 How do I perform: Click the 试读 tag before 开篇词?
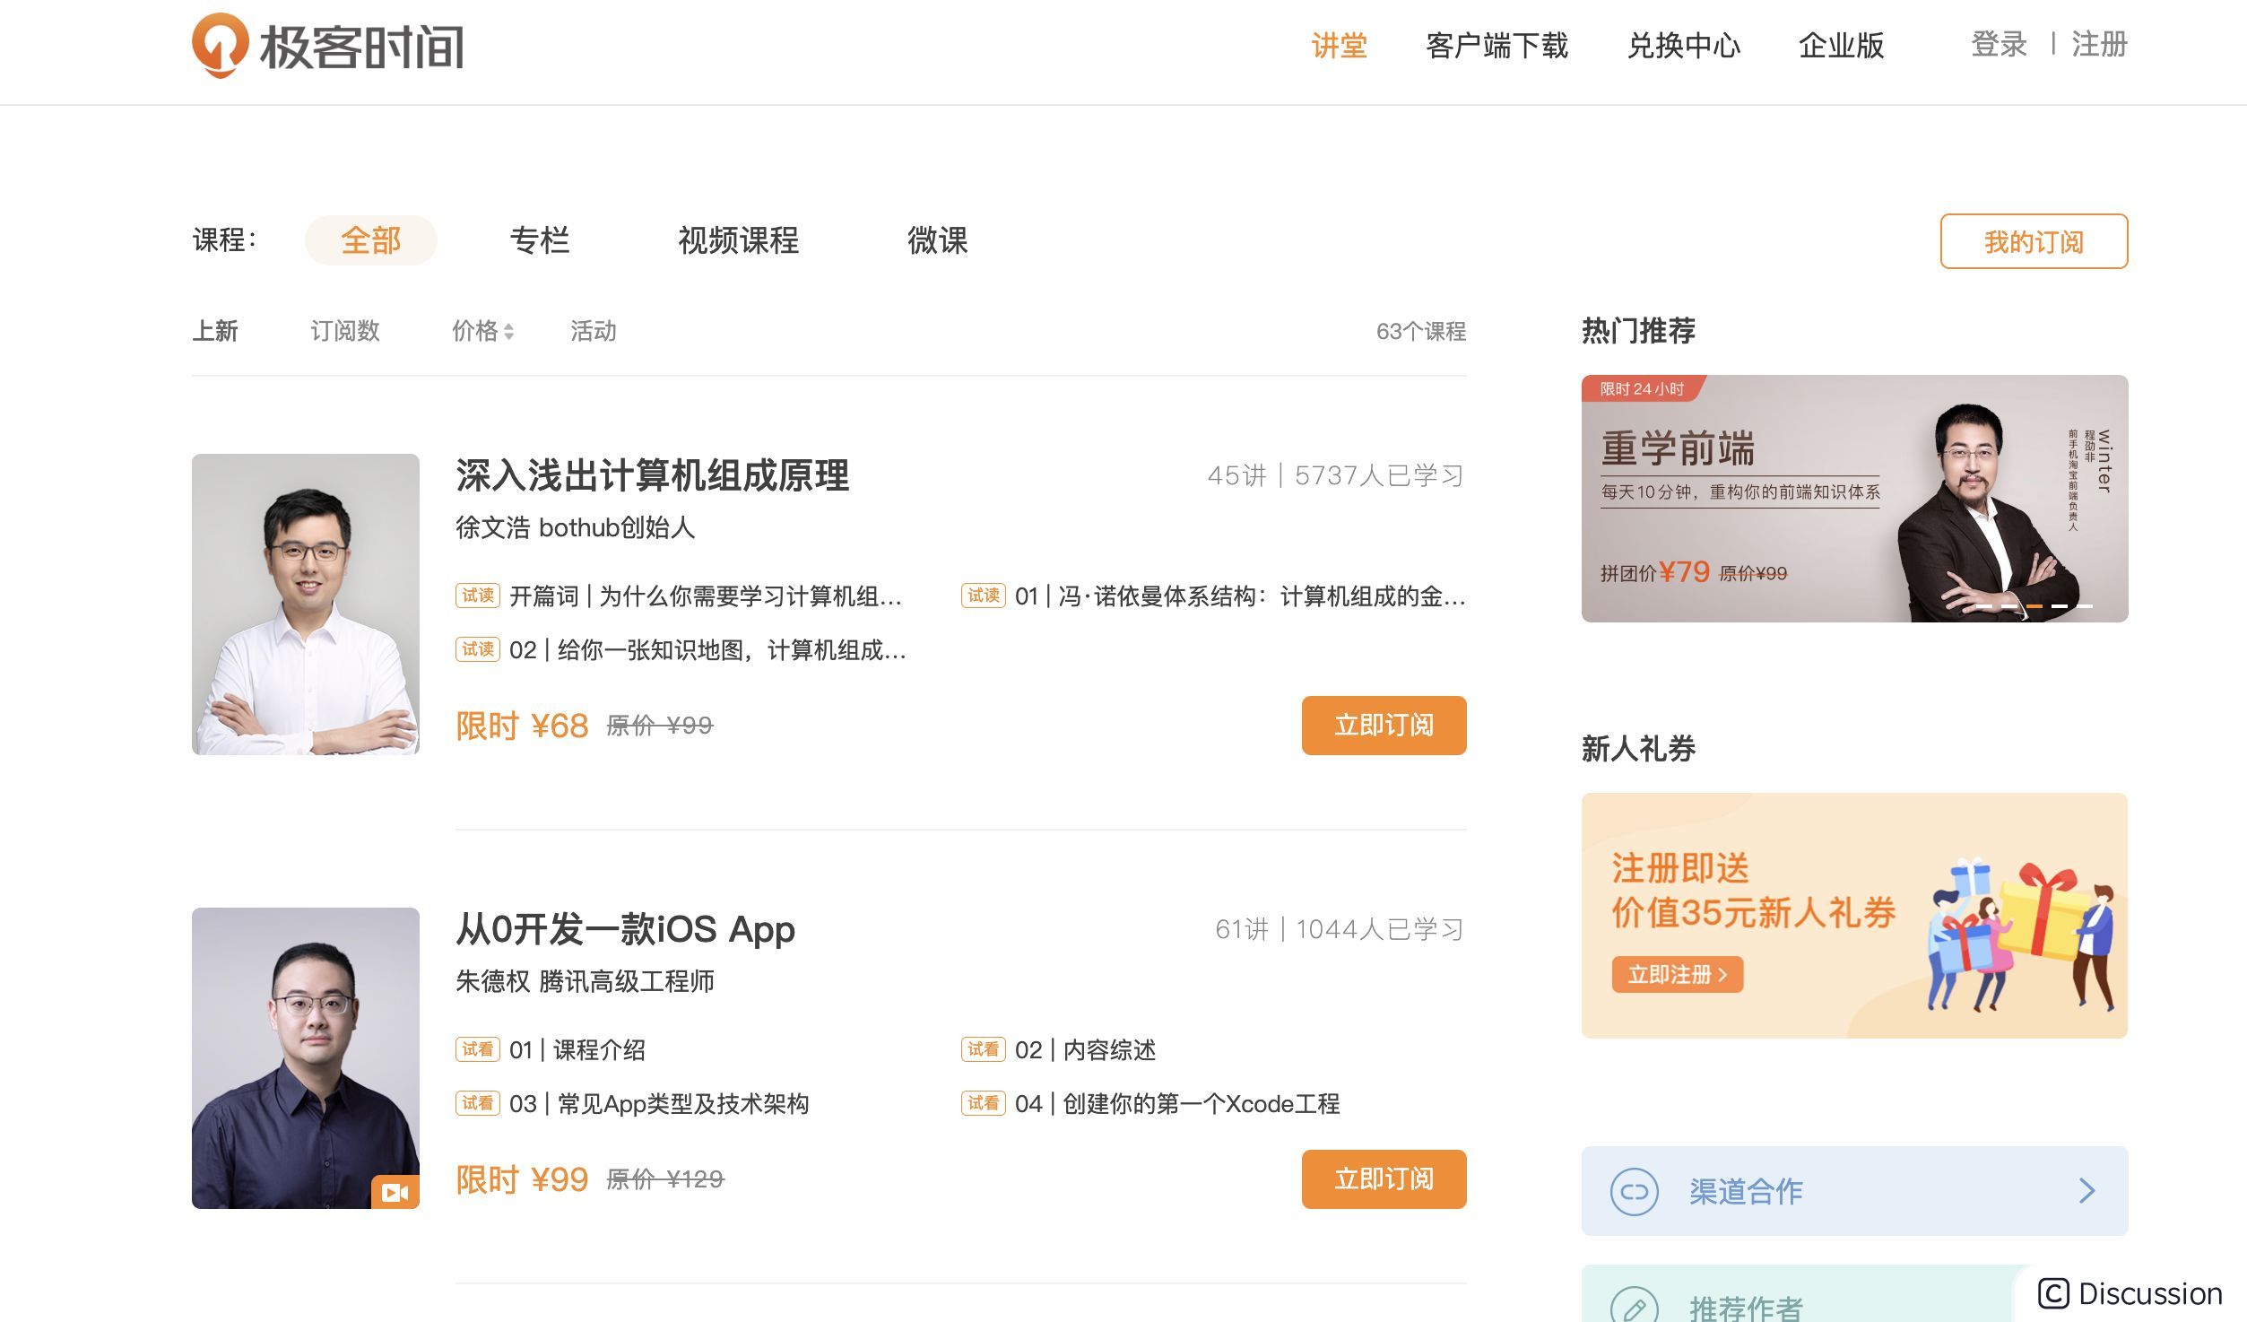point(477,596)
